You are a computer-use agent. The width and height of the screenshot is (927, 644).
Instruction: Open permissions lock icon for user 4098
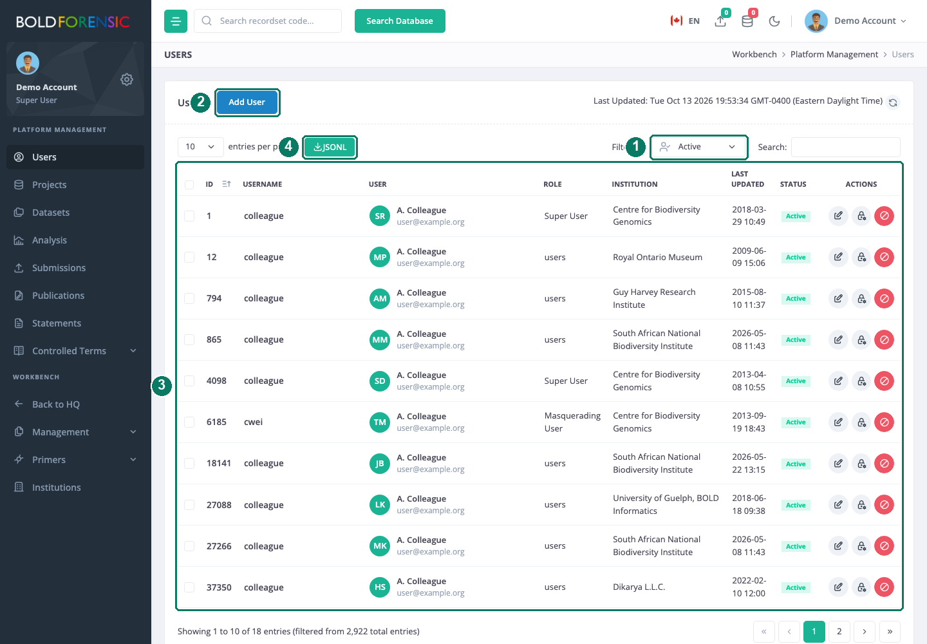coord(861,381)
